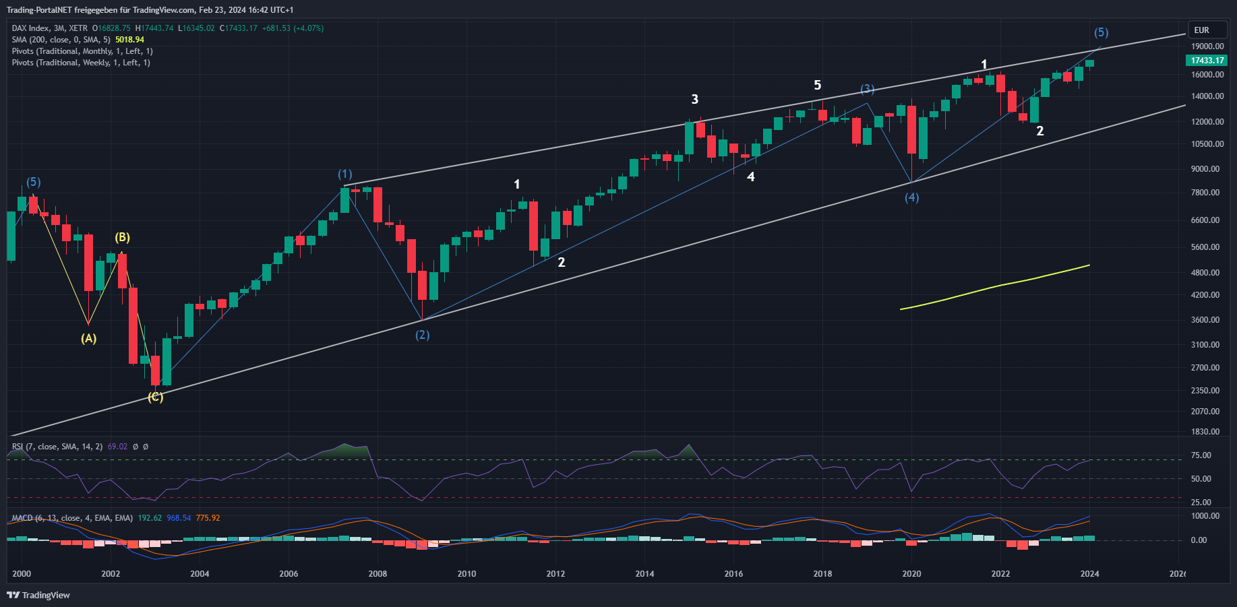Click the MACD line value 968.54

tap(179, 518)
